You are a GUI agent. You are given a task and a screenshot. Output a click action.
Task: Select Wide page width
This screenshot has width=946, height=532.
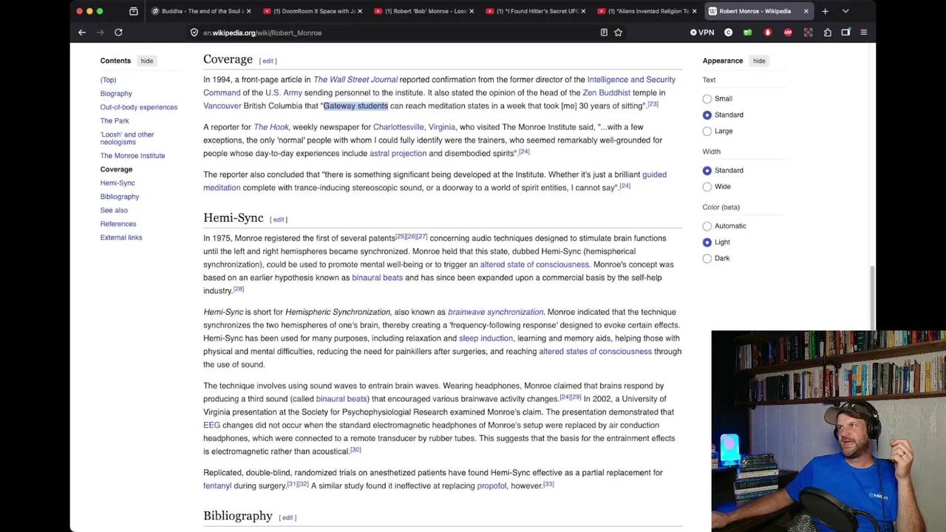pos(707,186)
